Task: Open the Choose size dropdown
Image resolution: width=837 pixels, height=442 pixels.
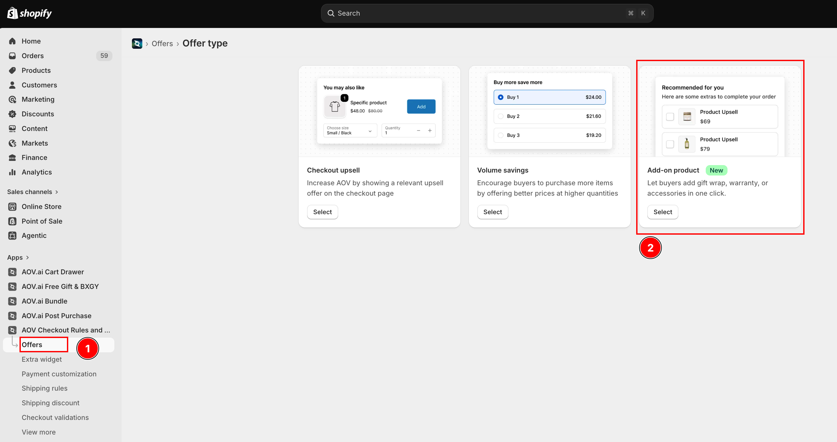Action: point(350,130)
